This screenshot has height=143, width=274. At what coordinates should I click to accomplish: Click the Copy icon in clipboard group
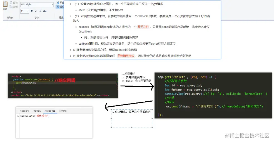pos(11,7)
